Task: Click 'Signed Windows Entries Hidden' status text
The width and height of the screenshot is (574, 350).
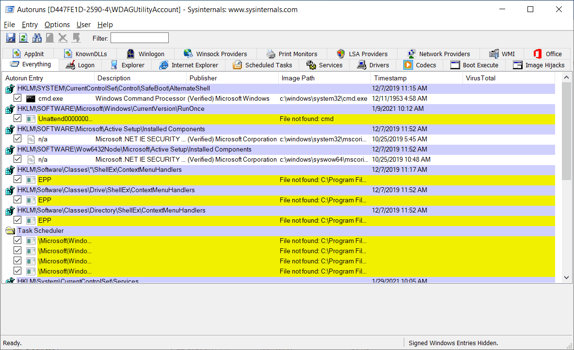Action: (x=453, y=343)
